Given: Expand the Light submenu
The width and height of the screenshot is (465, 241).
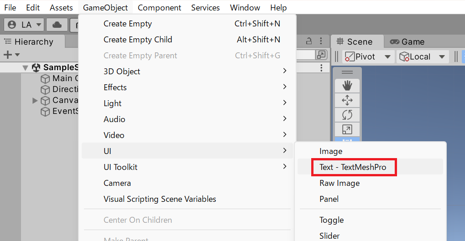Looking at the screenshot, I should point(187,103).
